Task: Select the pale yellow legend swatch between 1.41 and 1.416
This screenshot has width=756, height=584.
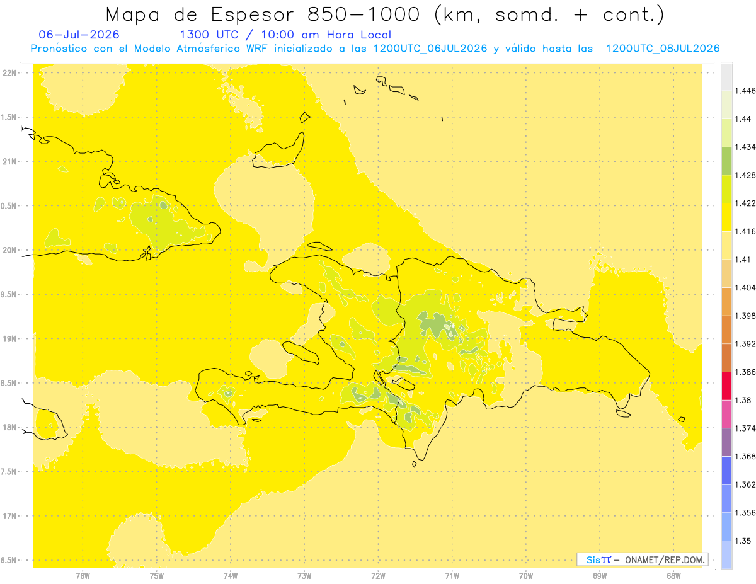Action: point(726,246)
